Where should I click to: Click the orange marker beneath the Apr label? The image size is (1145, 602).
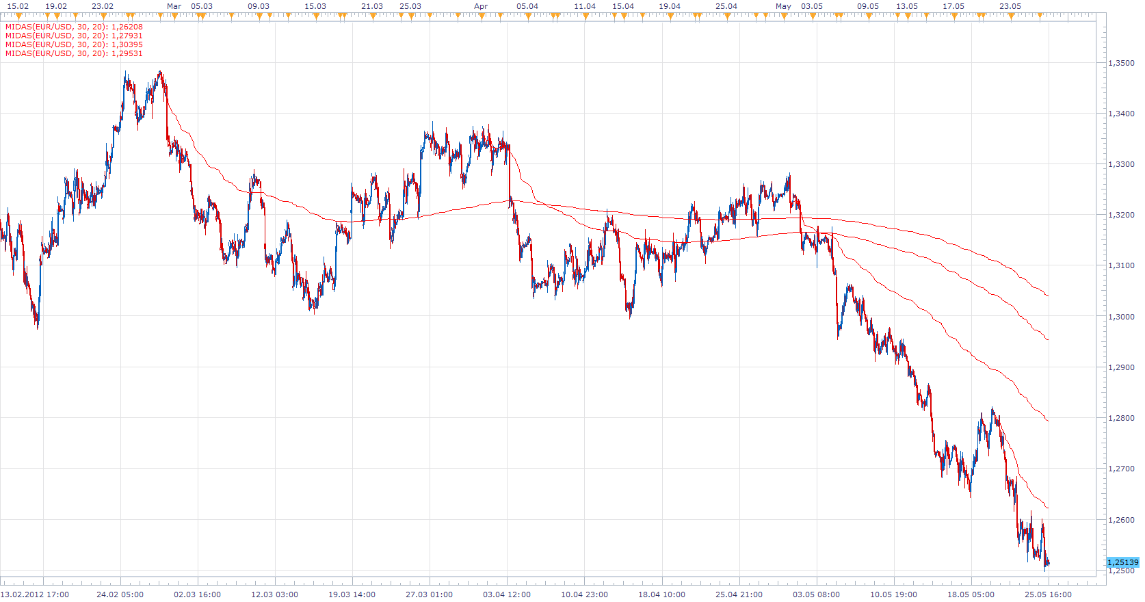tap(482, 16)
